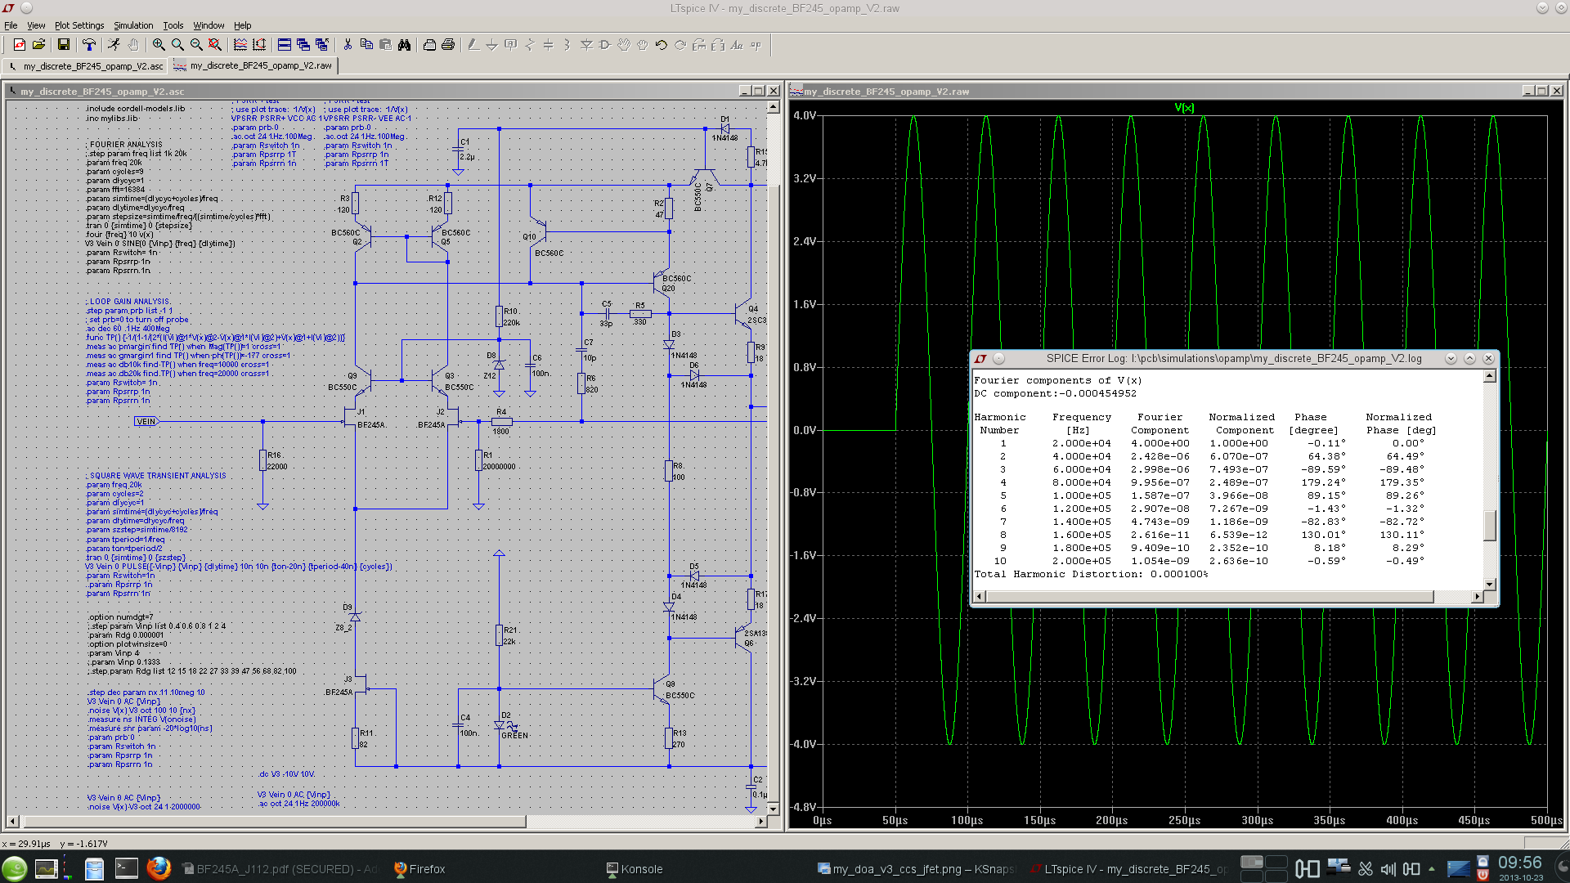Click the 'Total Harmonic Distortion: 0.000100%' line

tap(1091, 574)
